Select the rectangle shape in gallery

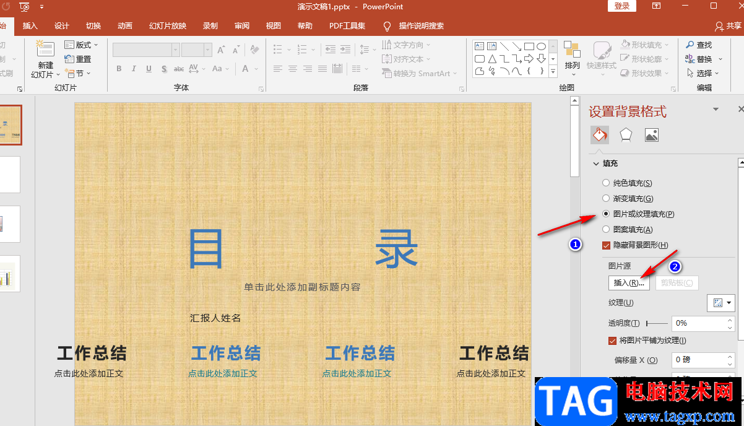click(x=529, y=46)
